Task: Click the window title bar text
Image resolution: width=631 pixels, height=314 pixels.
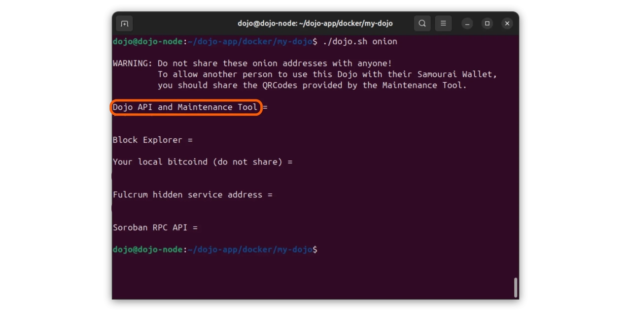Action: [315, 24]
